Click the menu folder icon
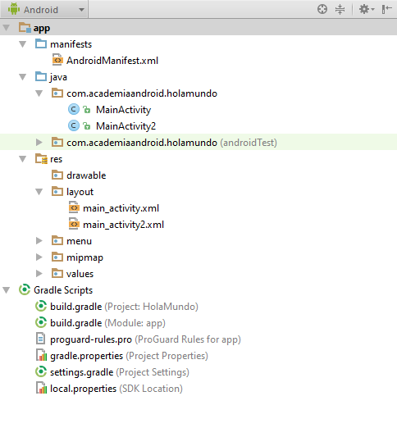397x428 pixels. tap(57, 240)
